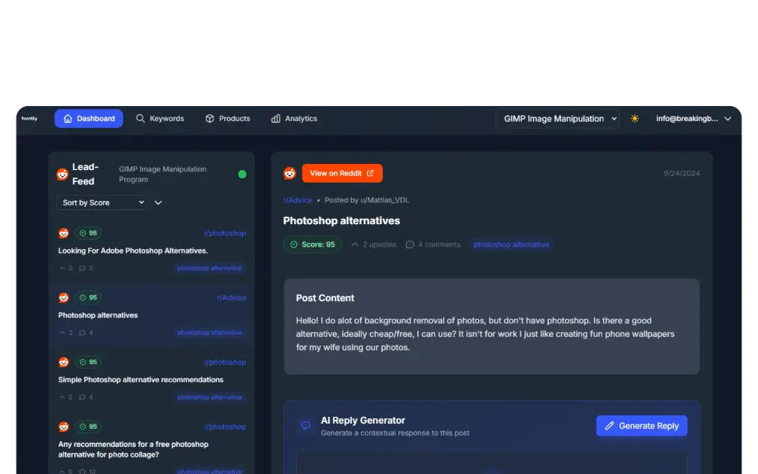
Task: Click the Reddit icon next to View on Reddit
Action: (x=290, y=174)
